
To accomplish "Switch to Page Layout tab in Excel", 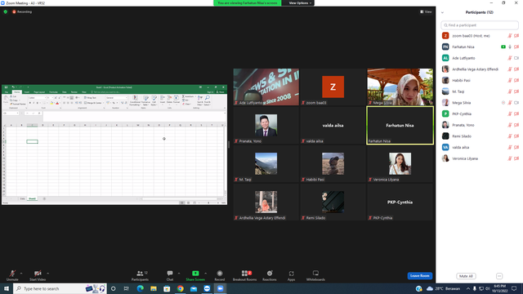I will [39, 92].
